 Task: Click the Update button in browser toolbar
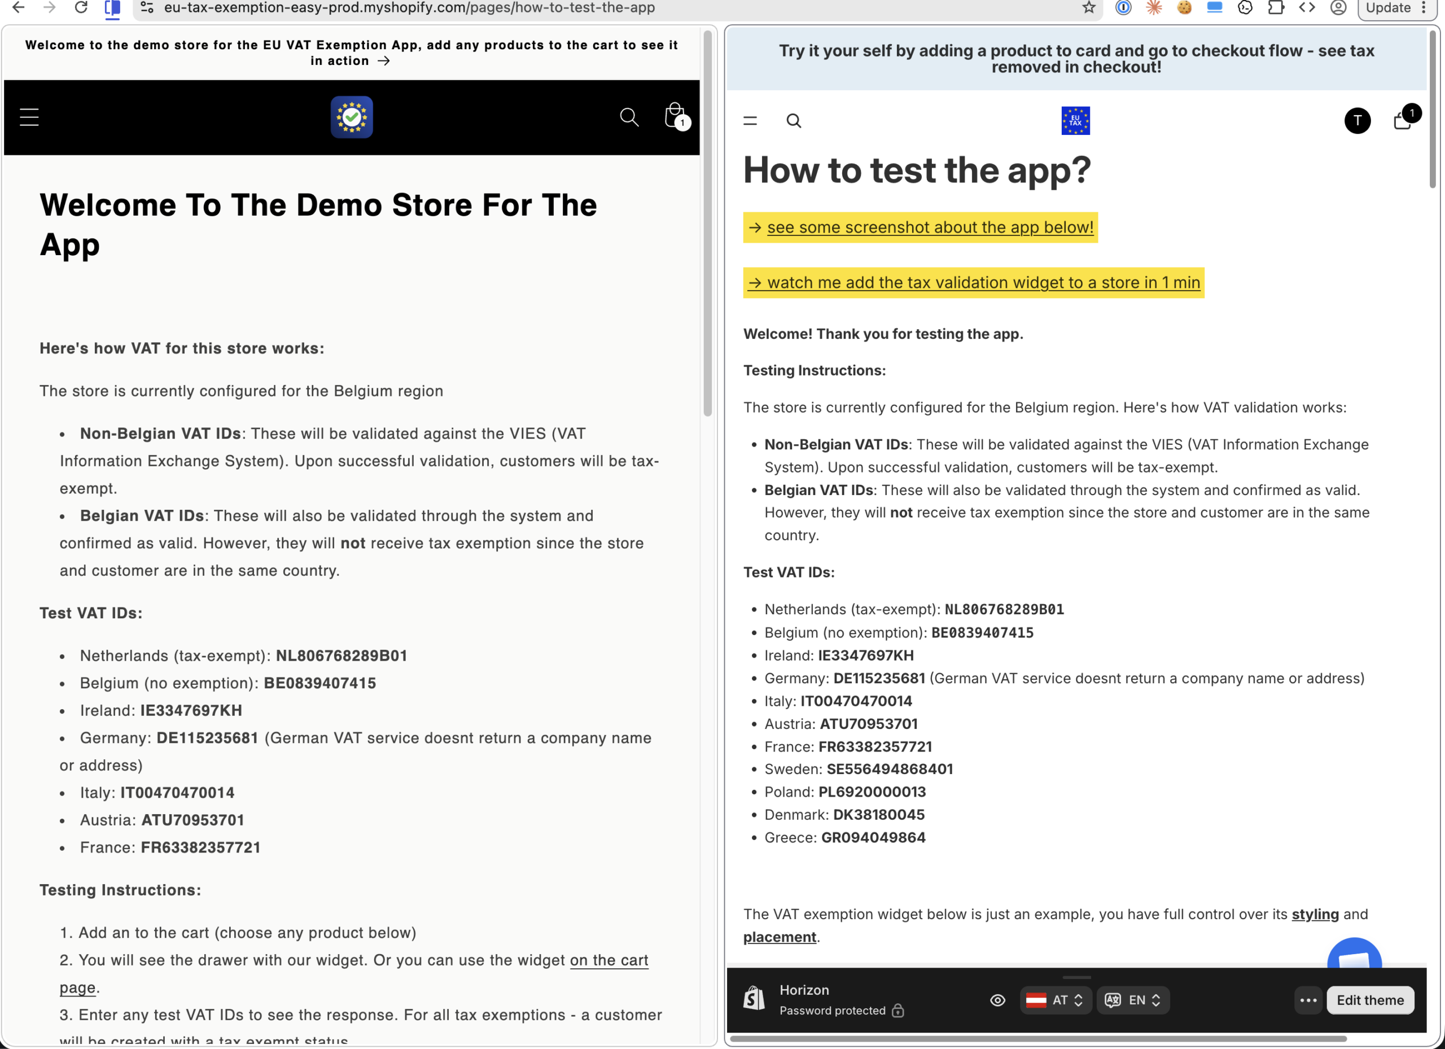coord(1389,8)
